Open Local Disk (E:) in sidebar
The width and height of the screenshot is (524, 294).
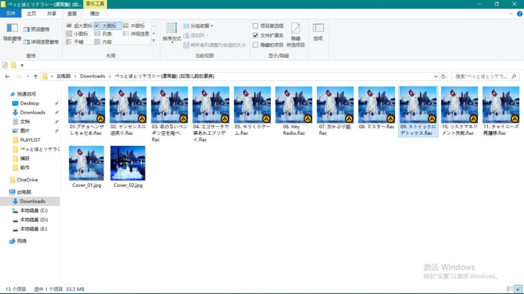(x=33, y=229)
